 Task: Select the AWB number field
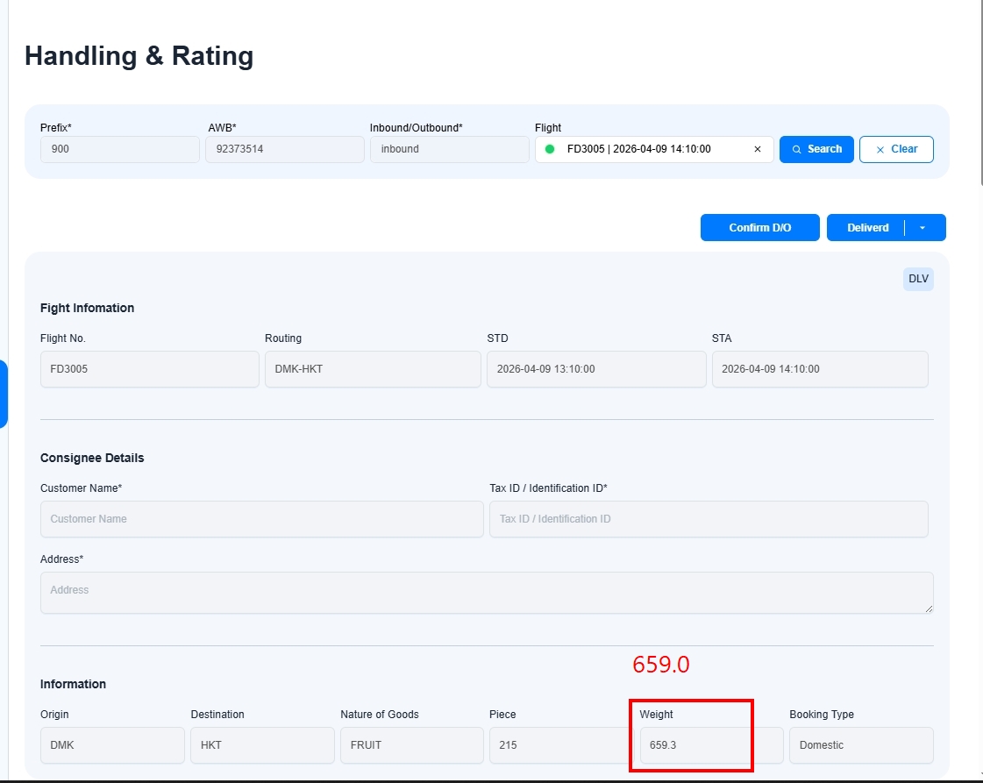click(284, 149)
